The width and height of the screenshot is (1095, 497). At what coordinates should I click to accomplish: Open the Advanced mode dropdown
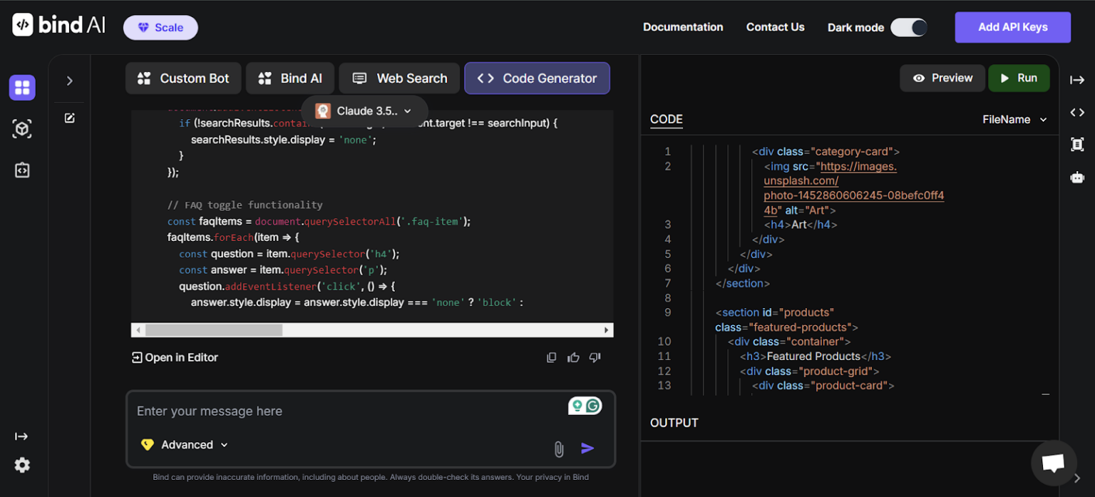[x=185, y=445]
